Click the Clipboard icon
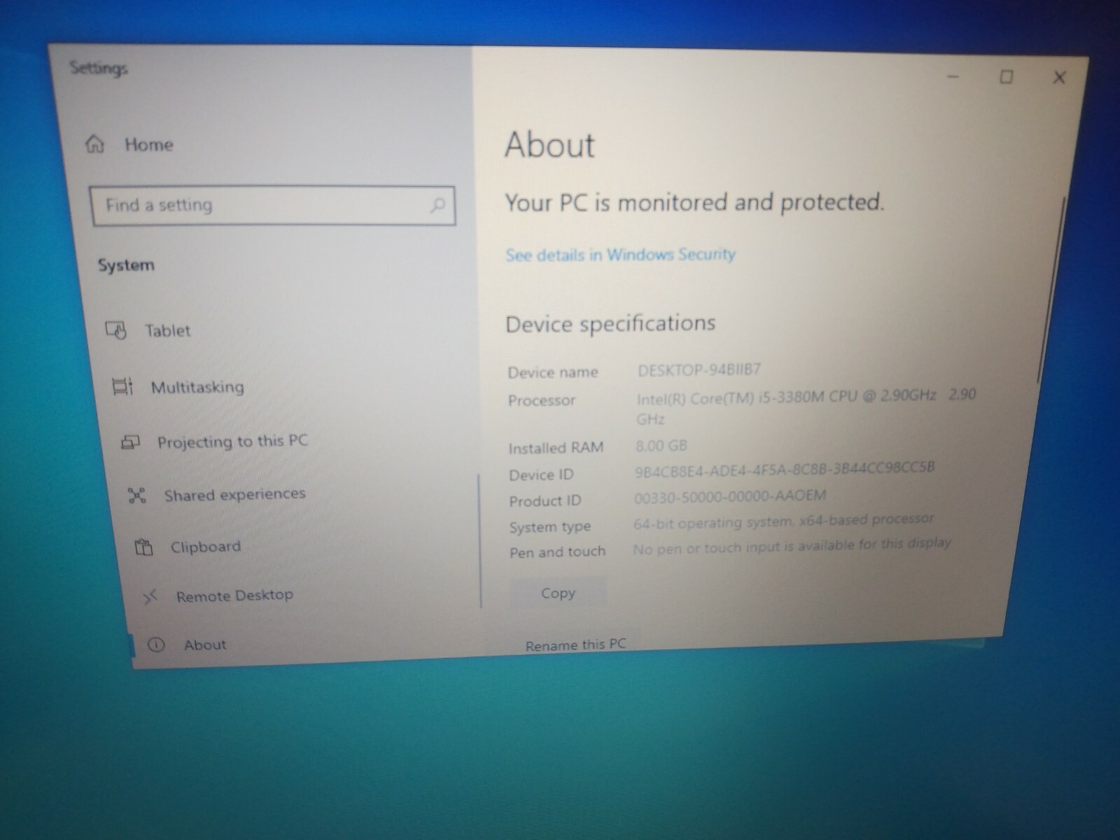Screen dimensions: 1120x840 (143, 547)
